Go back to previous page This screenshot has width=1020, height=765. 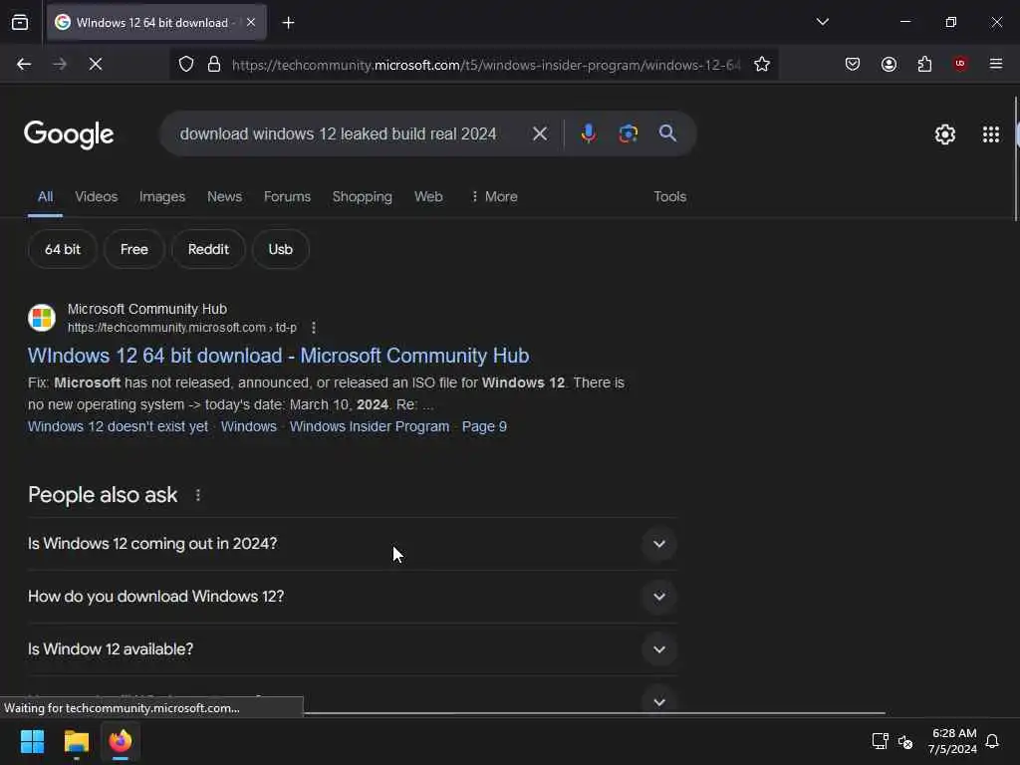click(24, 65)
